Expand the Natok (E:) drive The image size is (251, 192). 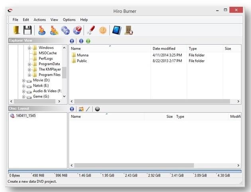point(24,86)
